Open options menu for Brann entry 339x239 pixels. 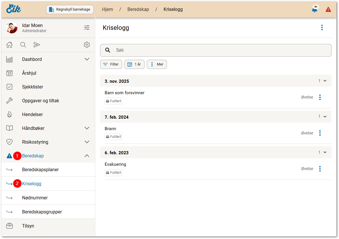(x=320, y=133)
